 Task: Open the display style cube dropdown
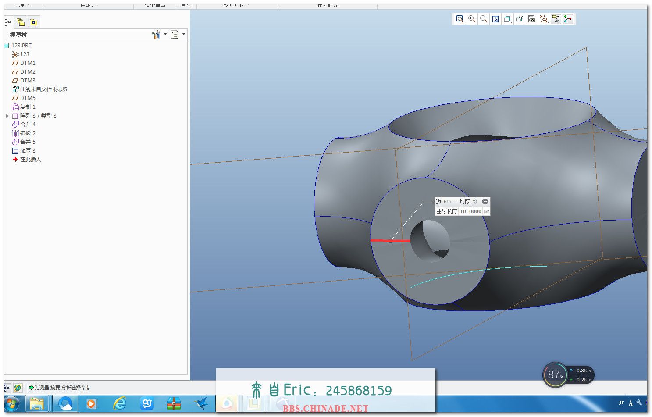(x=508, y=19)
